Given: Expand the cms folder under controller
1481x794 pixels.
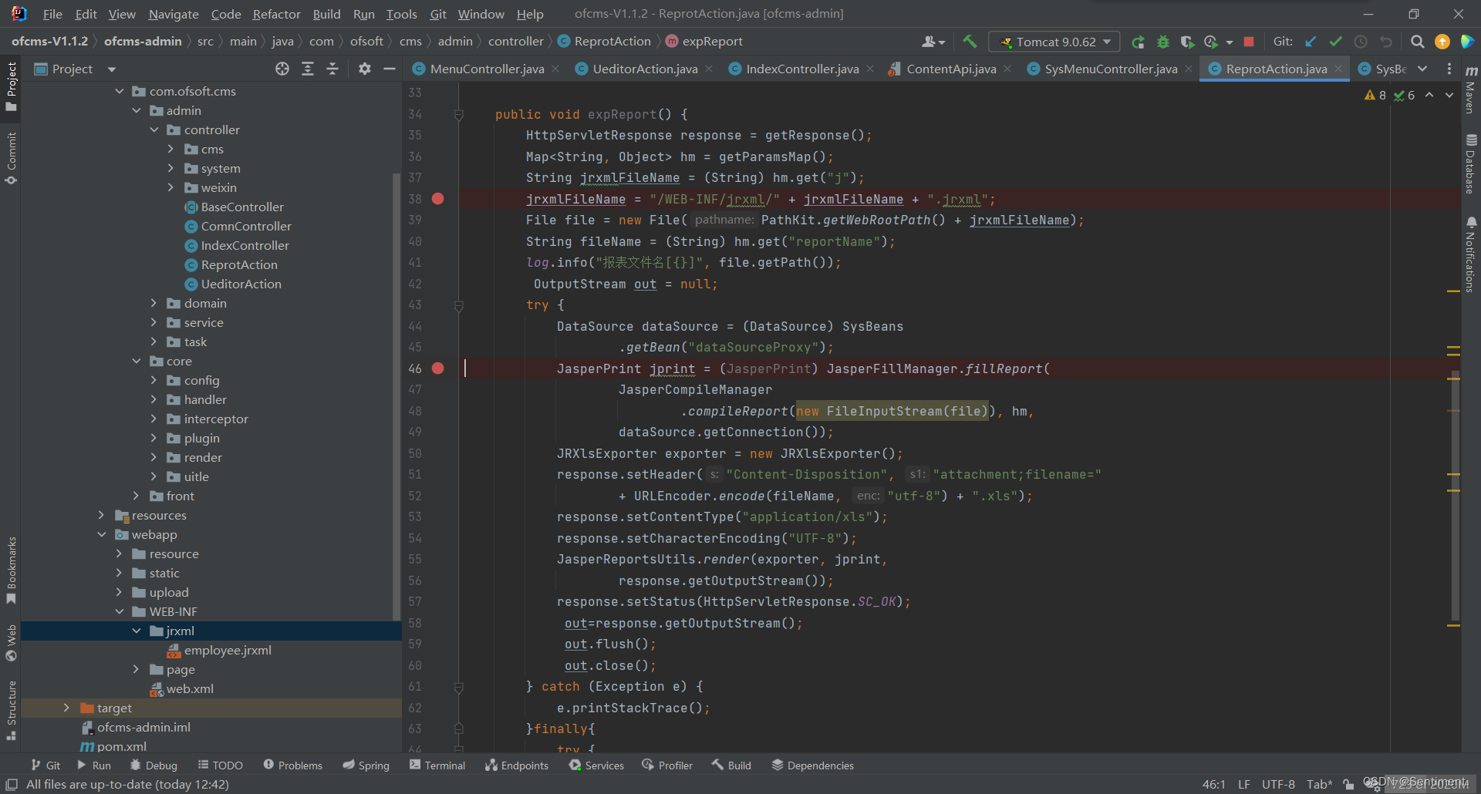Looking at the screenshot, I should (x=171, y=149).
